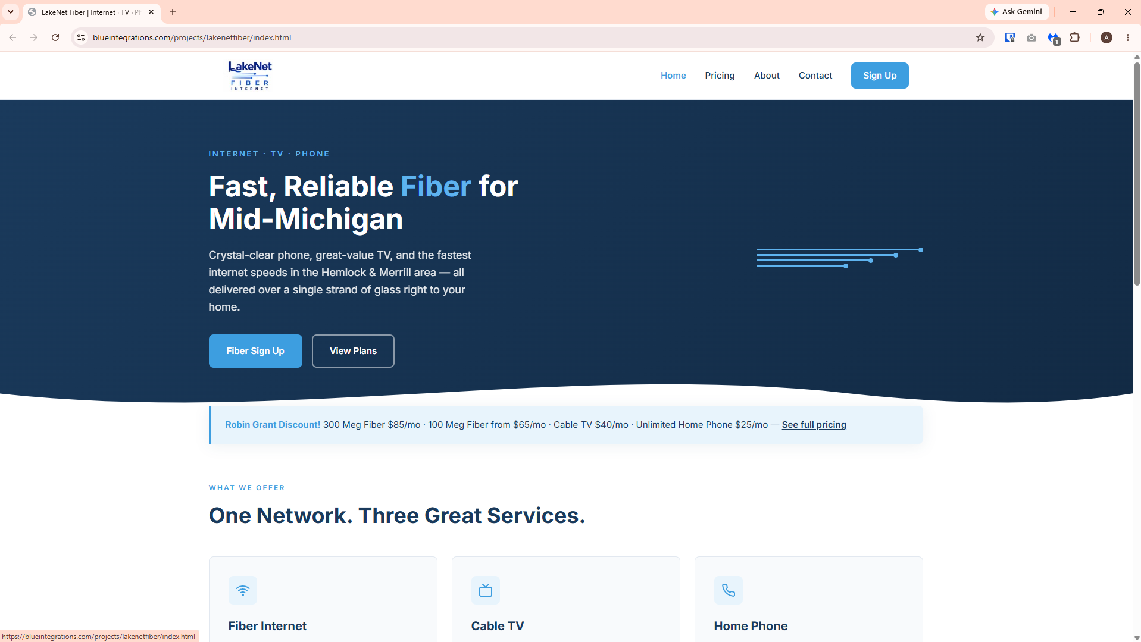Screen dimensions: 1141x642
Task: Click the blue bookmark extension icon
Action: (x=1010, y=37)
